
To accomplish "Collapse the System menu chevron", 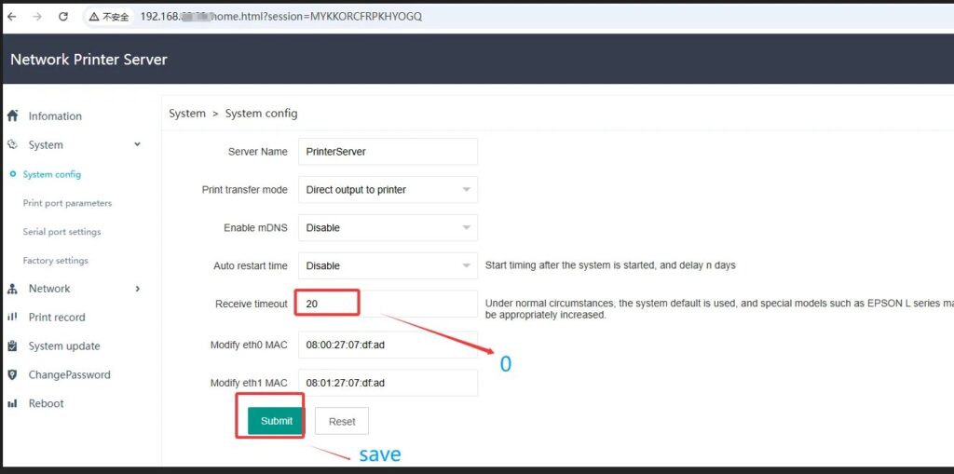I will coord(138,144).
